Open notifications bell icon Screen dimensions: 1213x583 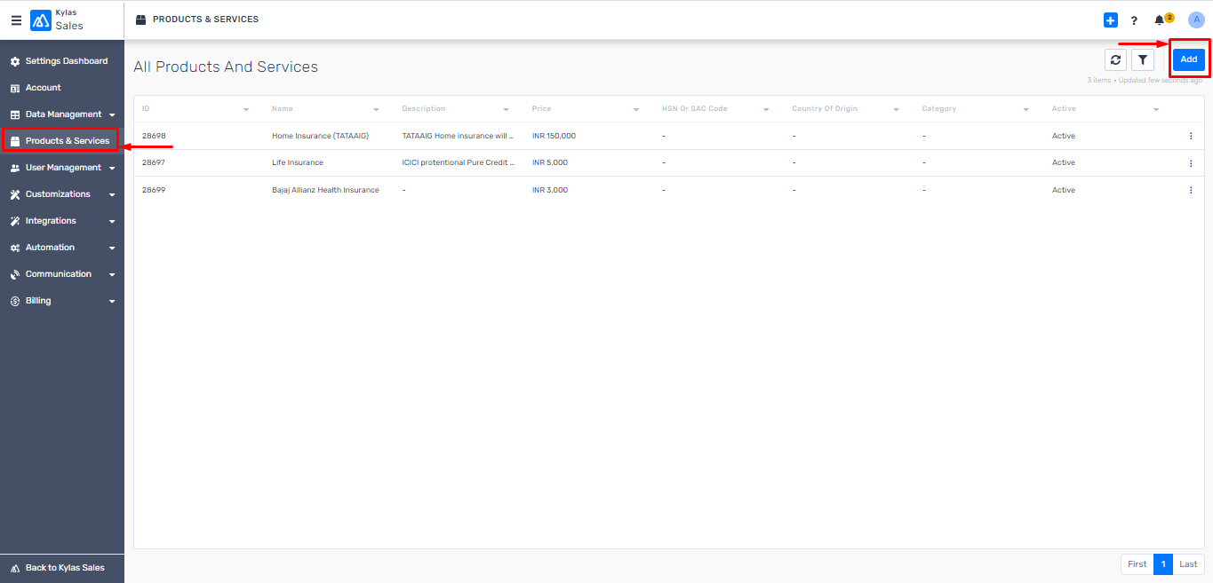1159,20
